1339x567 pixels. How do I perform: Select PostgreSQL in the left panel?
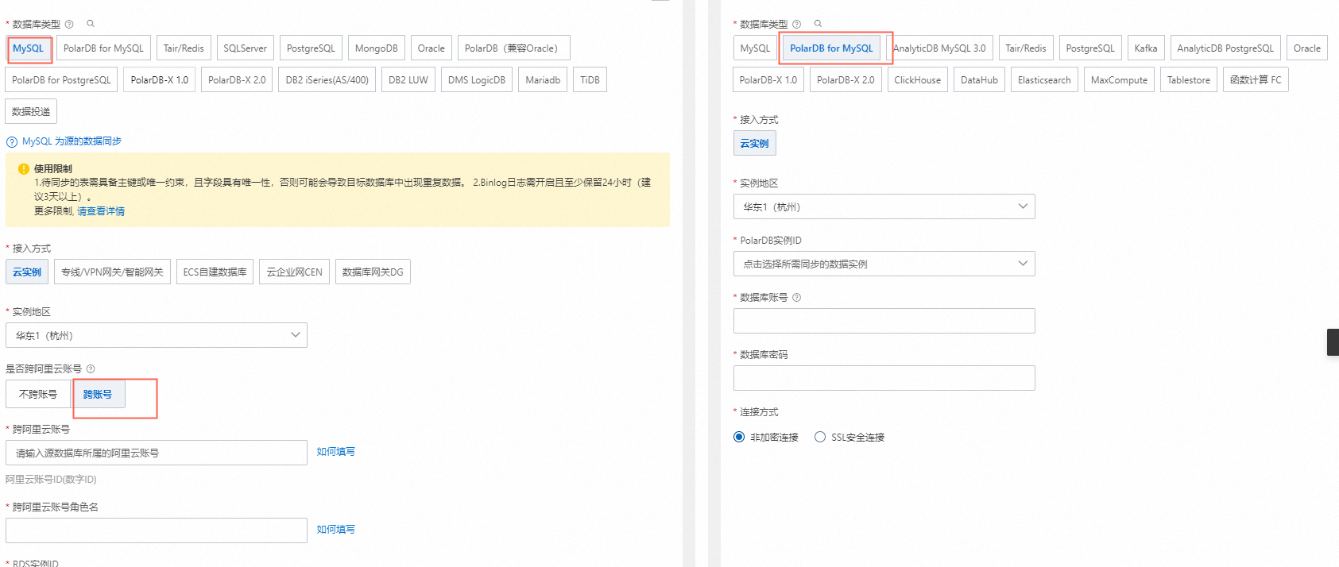tap(311, 48)
